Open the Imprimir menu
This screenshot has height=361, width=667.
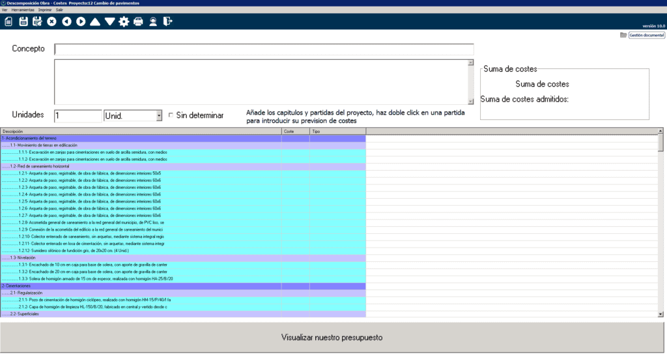[45, 10]
